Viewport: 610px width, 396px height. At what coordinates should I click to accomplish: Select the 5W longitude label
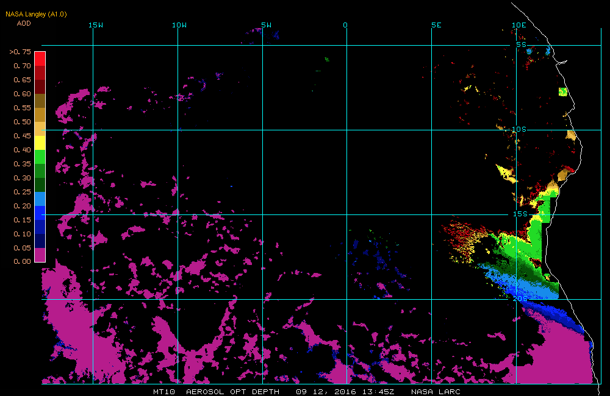tap(267, 25)
